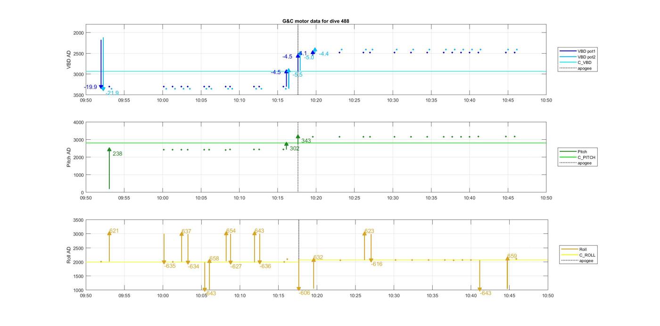This screenshot has width=660, height=326.
Task: Click the "343" pitch data label
Action: 306,141
